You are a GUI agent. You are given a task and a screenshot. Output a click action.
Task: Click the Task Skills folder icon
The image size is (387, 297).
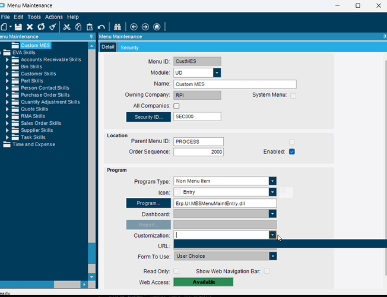click(15, 137)
